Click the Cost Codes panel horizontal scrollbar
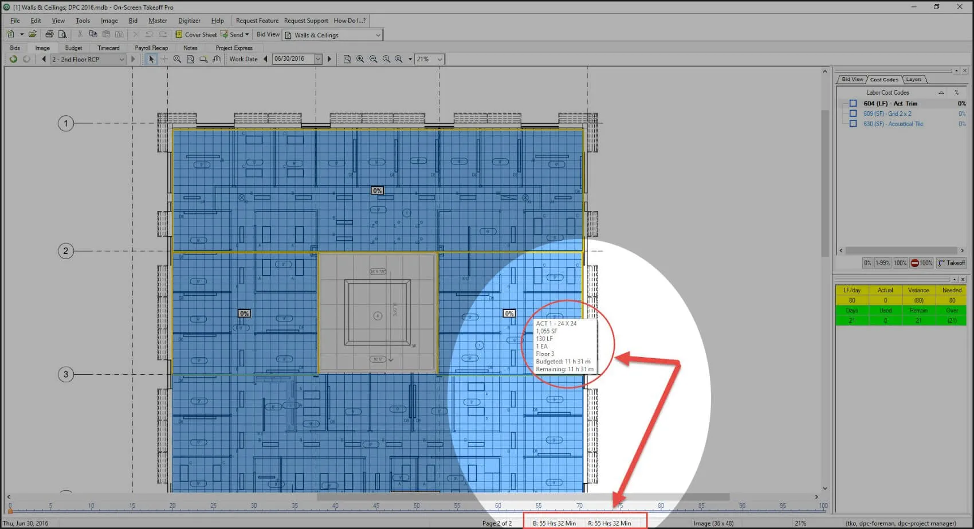This screenshot has height=529, width=974. point(901,250)
